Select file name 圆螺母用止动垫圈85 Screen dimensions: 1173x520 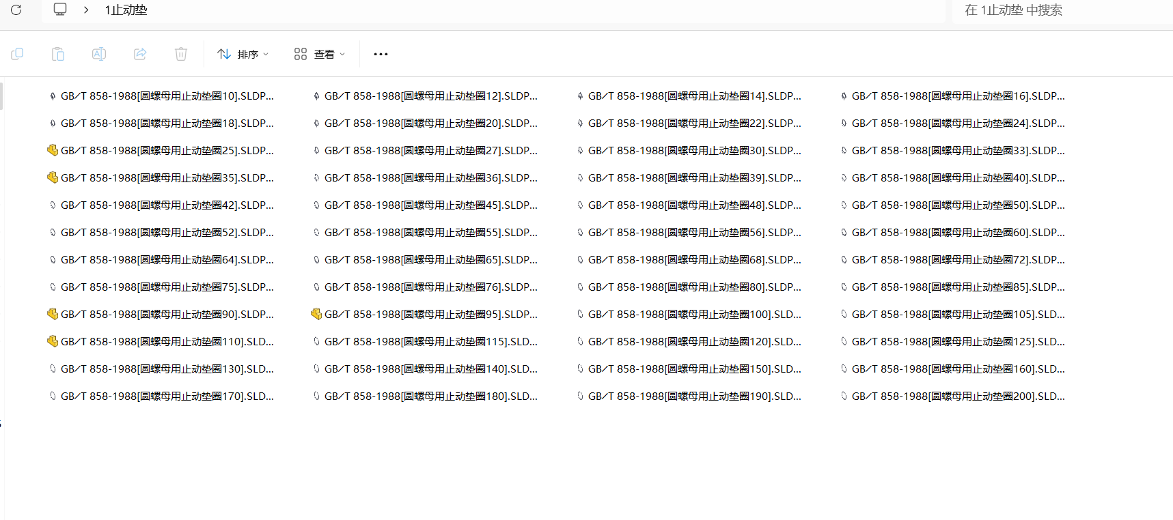pyautogui.click(x=958, y=287)
